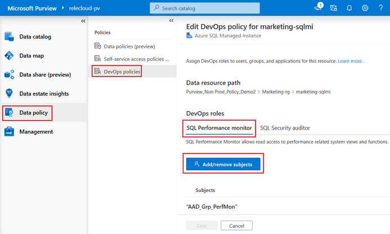The width and height of the screenshot is (390, 234).
Task: Select Data policy in the sidebar
Action: [33, 113]
